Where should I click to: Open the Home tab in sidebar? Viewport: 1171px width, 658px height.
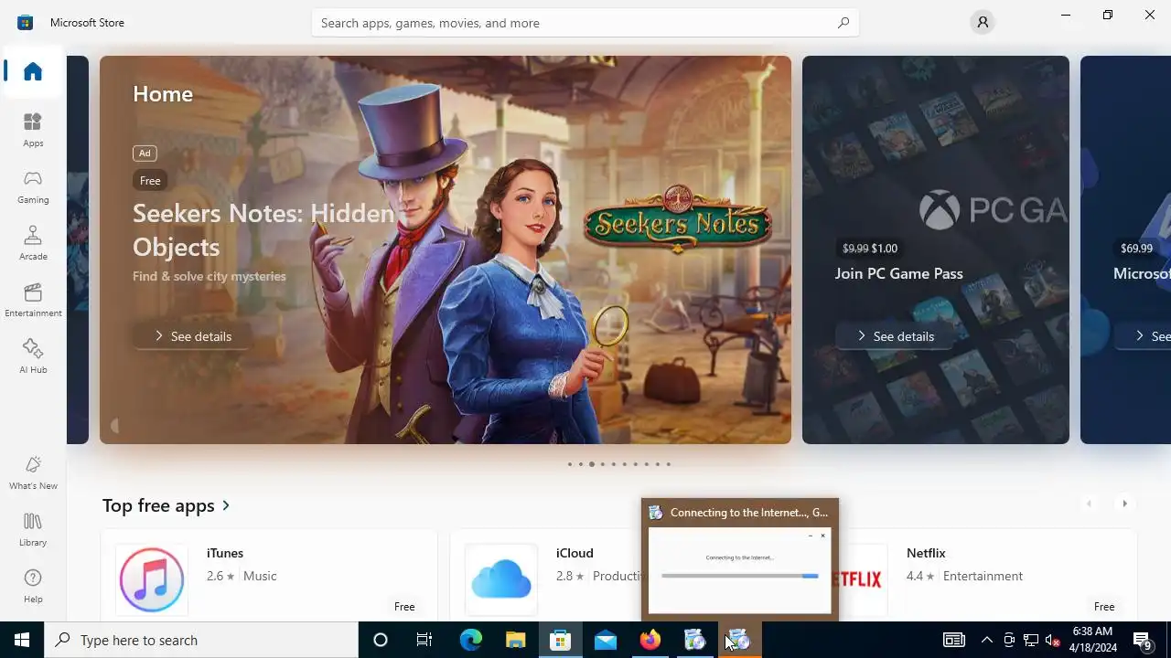33,71
